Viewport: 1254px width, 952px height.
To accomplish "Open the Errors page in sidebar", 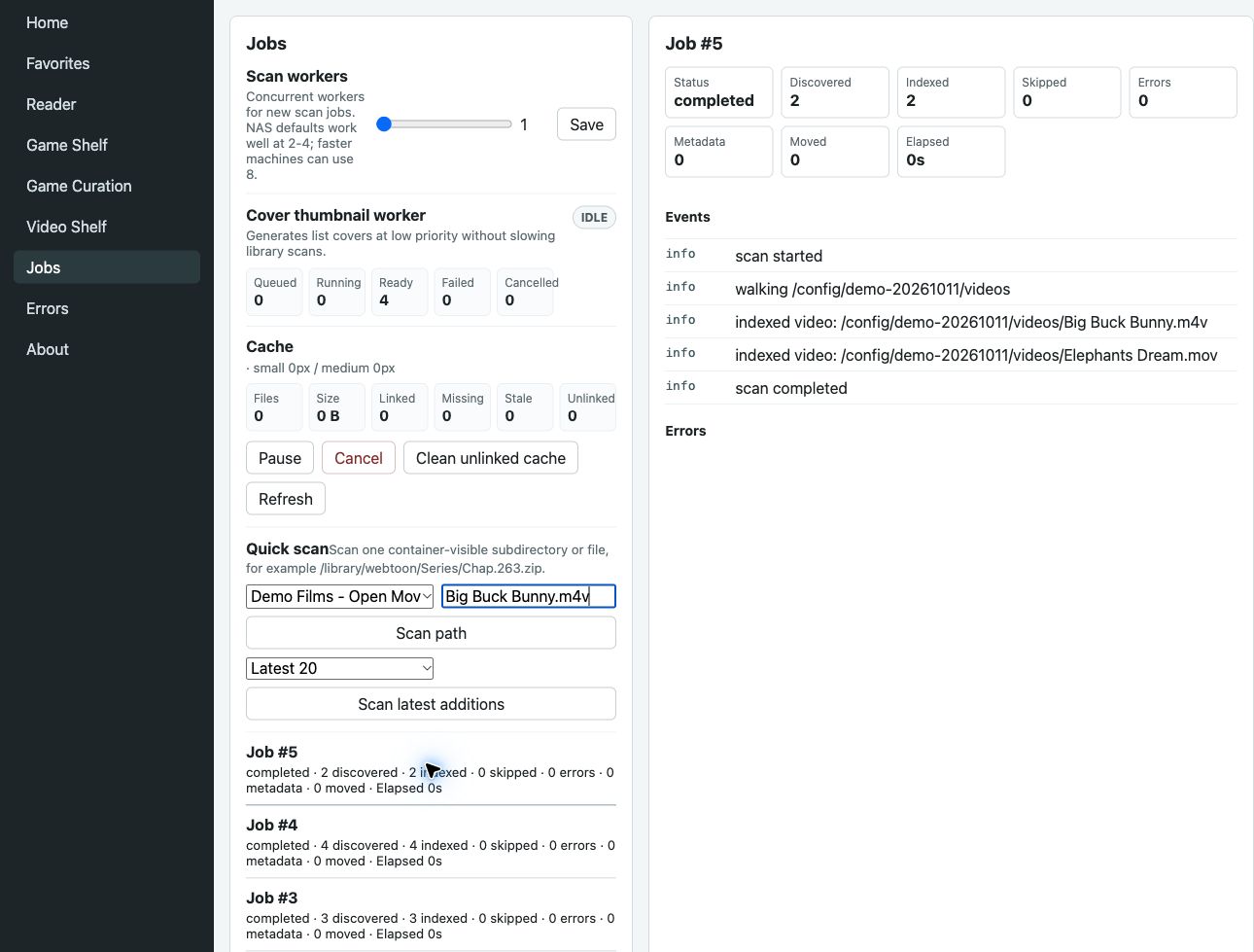I will tap(107, 308).
